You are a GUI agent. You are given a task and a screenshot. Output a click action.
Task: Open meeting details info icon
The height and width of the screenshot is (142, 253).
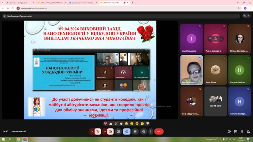point(229,131)
